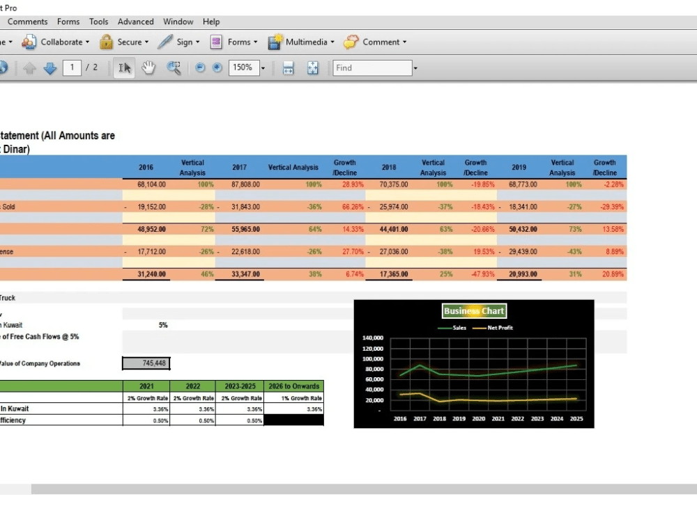Click the Collaborate button
The width and height of the screenshot is (697, 522).
coord(56,42)
